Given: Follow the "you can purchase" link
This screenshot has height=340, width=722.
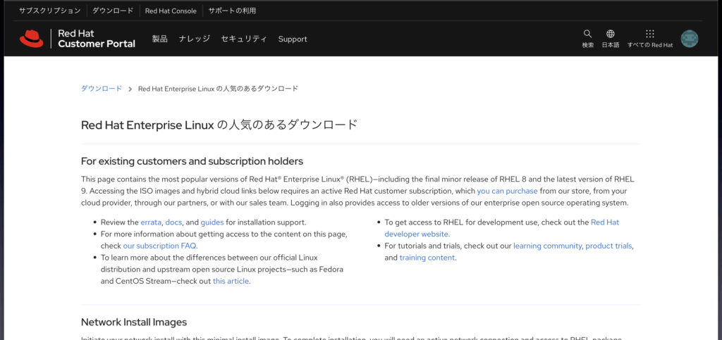Looking at the screenshot, I should coord(507,191).
